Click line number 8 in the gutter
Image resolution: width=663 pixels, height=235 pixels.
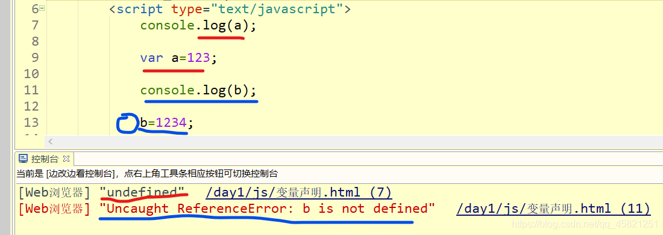coord(35,41)
